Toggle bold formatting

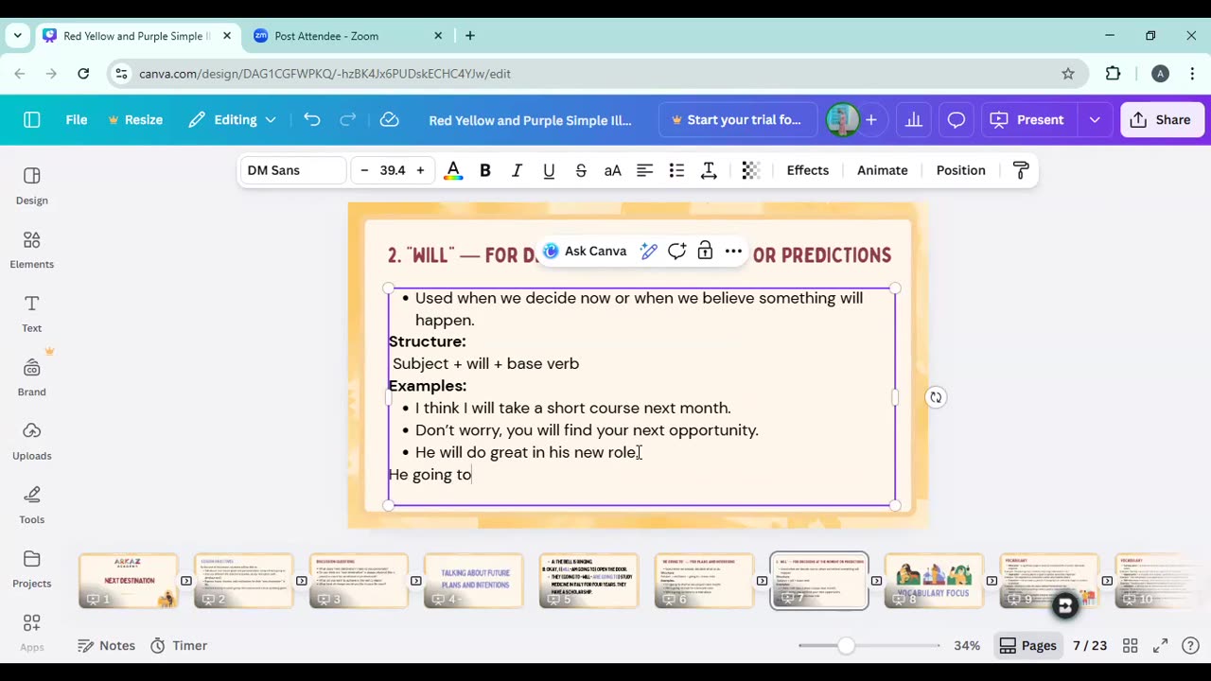pos(485,170)
